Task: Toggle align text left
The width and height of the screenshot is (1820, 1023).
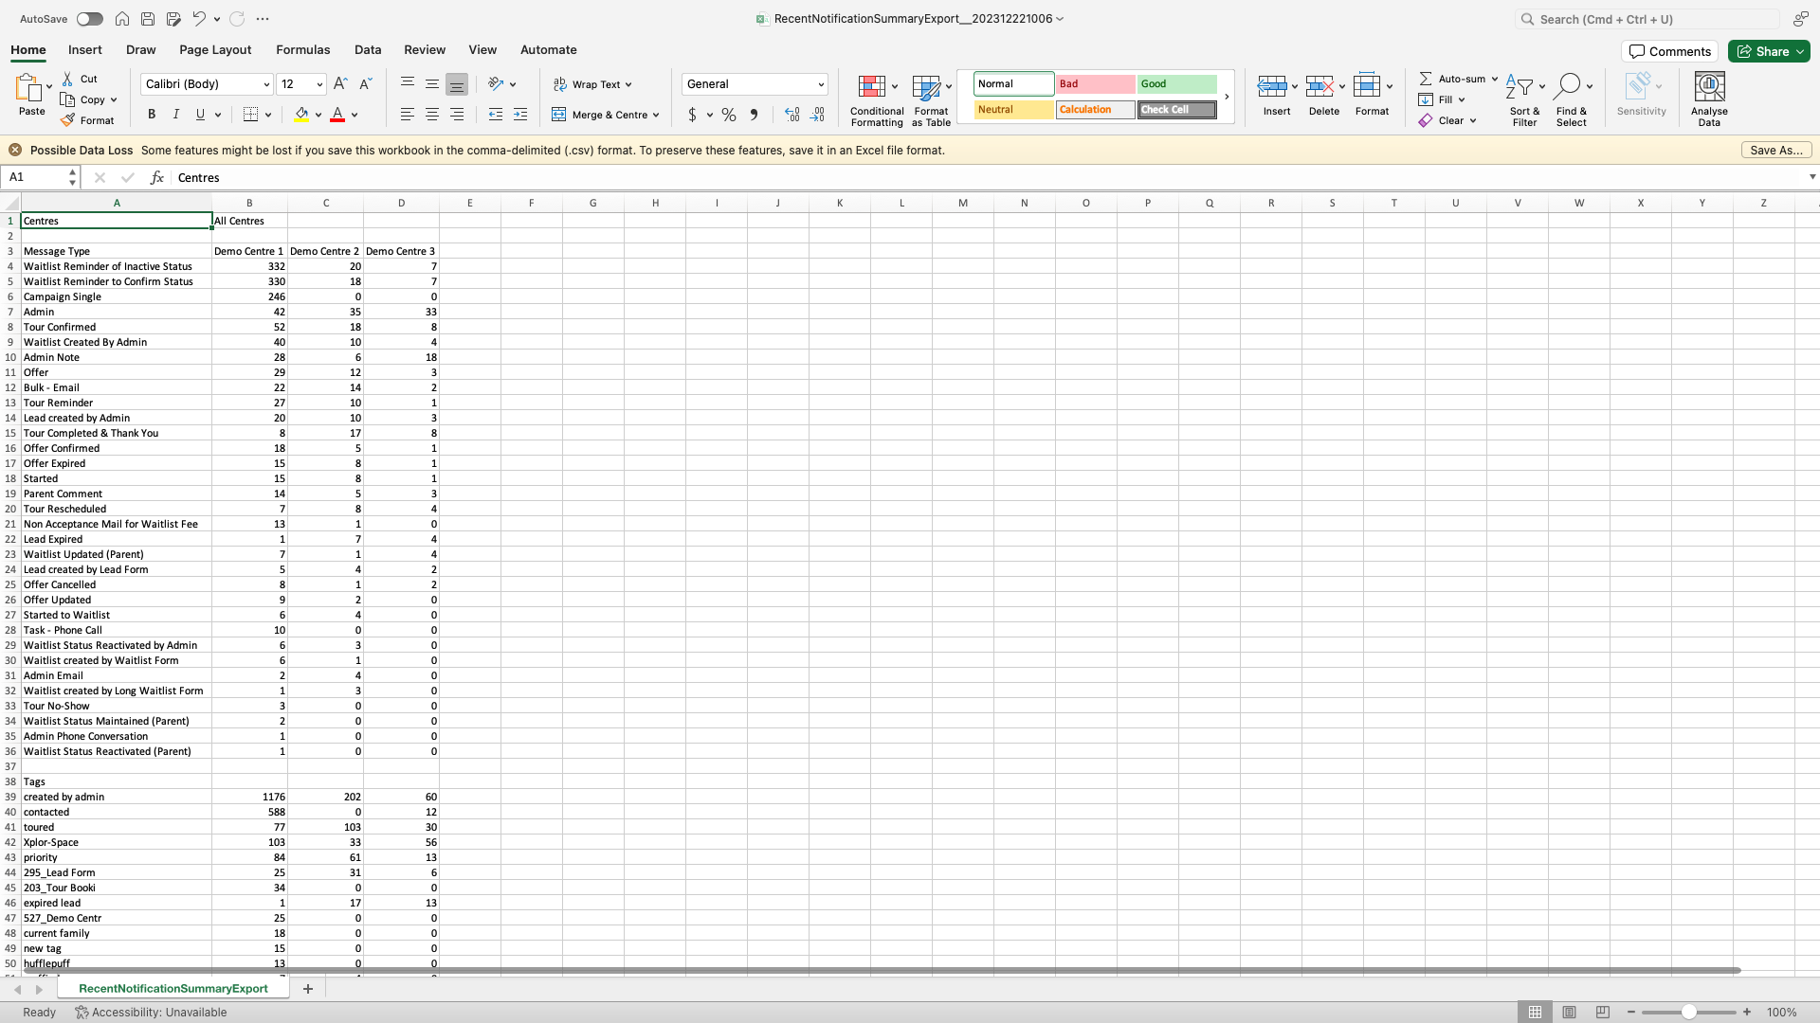Action: click(x=408, y=115)
